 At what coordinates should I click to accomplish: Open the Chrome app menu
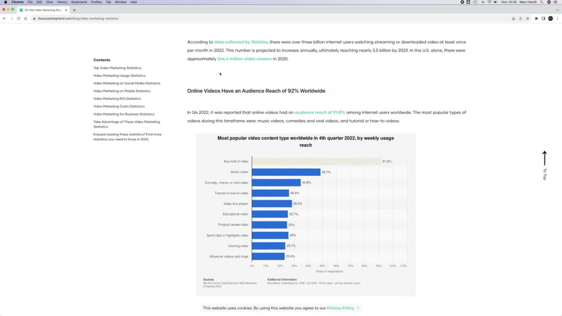click(17, 2)
